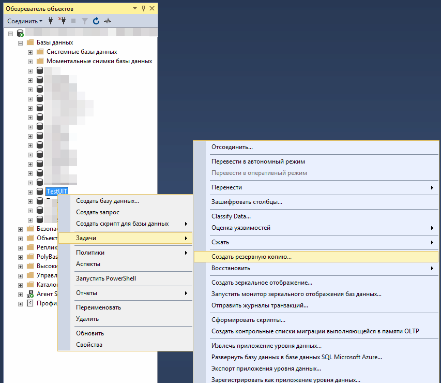Click the Stop square icon in toolbar
Image resolution: width=441 pixels, height=383 pixels.
pos(73,21)
